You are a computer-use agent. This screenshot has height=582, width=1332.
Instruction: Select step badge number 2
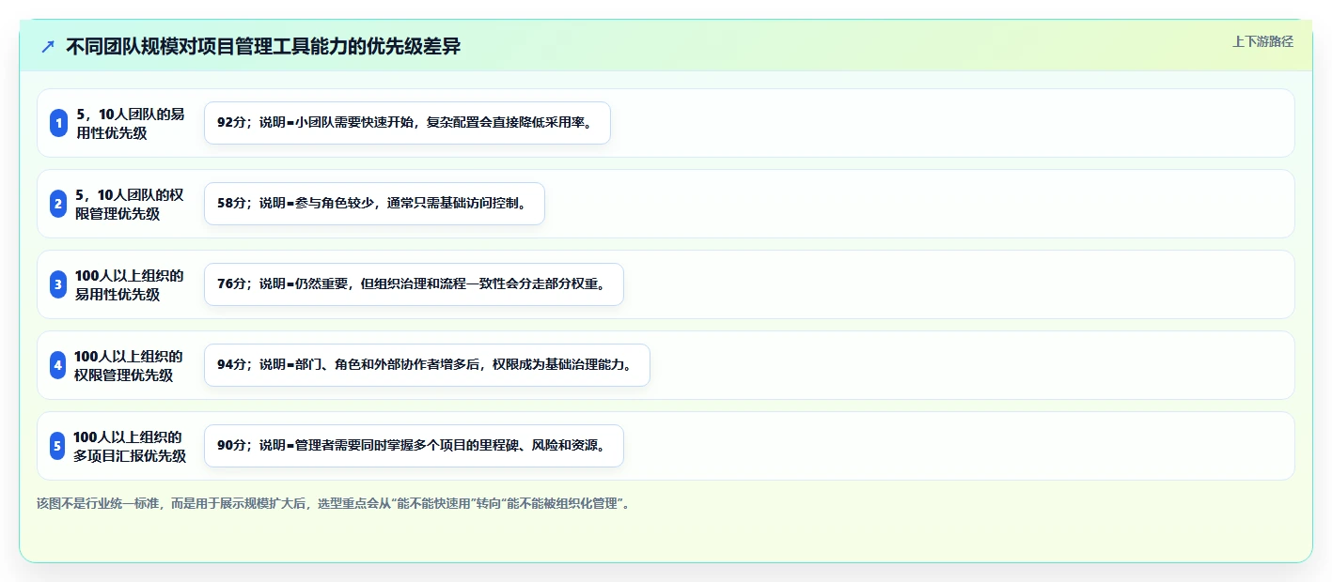coord(58,204)
